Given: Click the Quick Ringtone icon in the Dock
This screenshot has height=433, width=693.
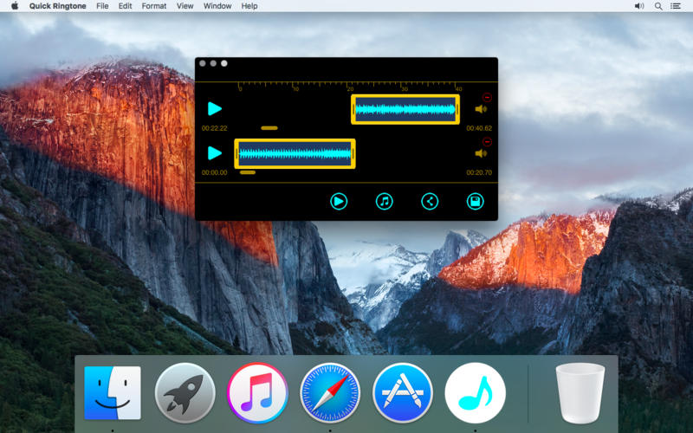Looking at the screenshot, I should tap(475, 393).
